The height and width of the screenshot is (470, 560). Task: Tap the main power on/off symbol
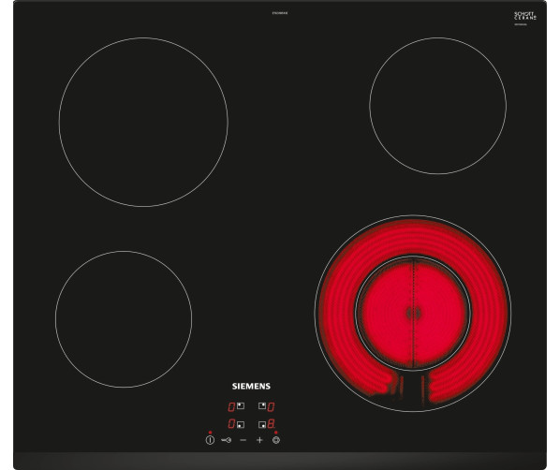click(210, 440)
